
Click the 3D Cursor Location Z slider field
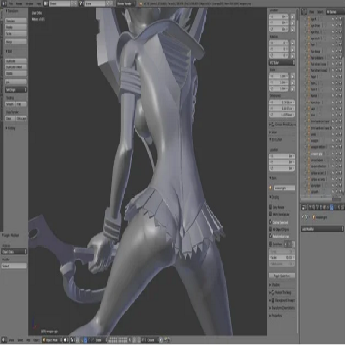point(282,168)
